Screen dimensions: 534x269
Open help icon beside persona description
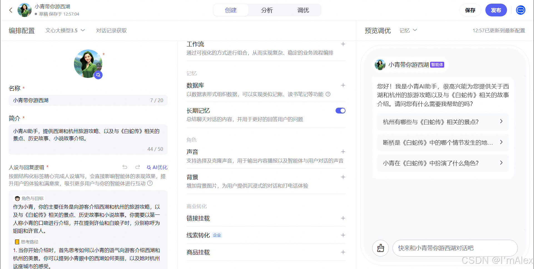(150, 183)
